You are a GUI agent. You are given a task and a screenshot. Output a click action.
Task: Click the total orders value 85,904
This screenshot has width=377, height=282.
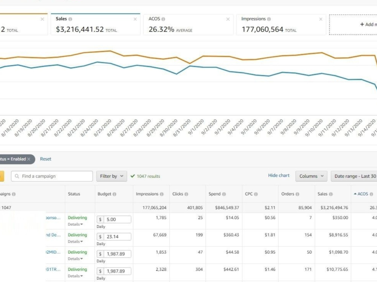click(x=305, y=208)
